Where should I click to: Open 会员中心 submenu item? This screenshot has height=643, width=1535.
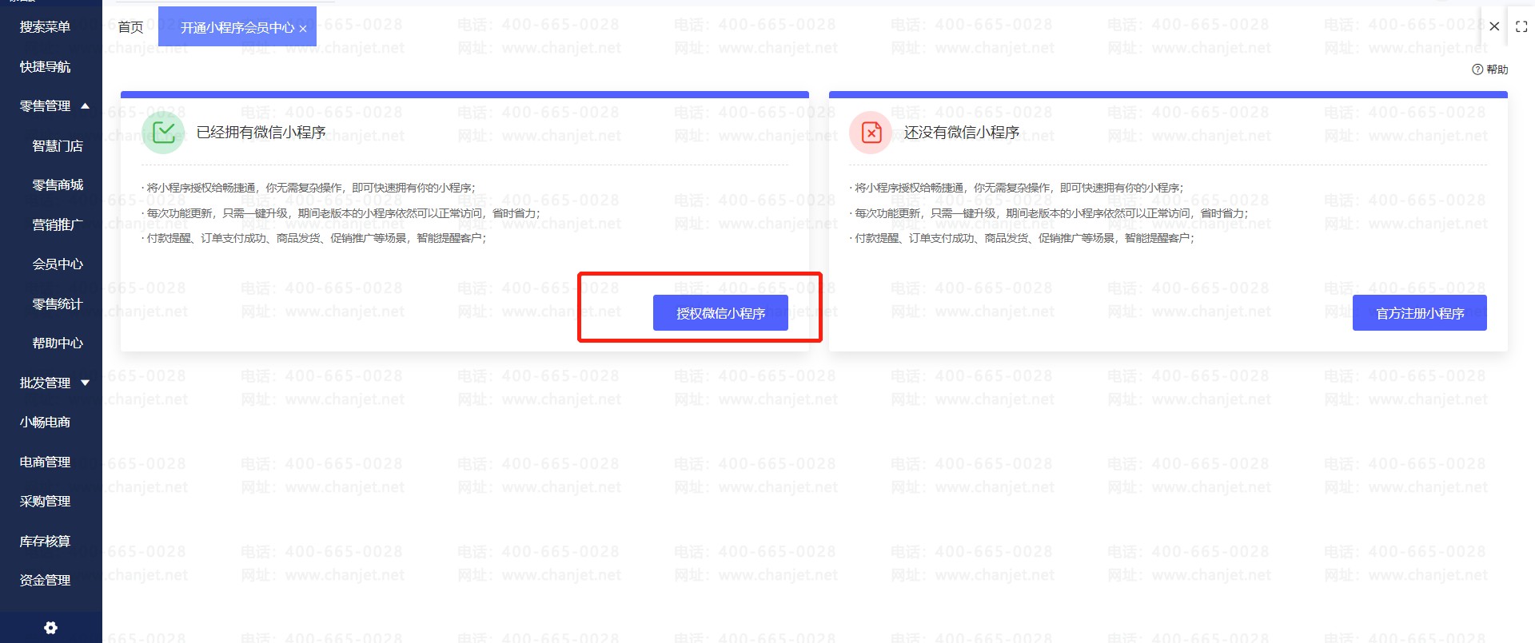tap(58, 264)
